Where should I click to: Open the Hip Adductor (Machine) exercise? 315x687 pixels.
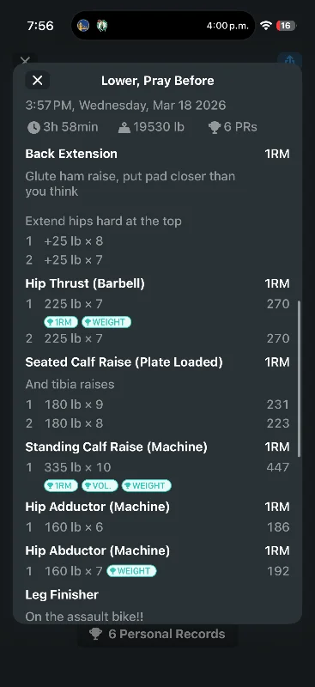point(97,507)
